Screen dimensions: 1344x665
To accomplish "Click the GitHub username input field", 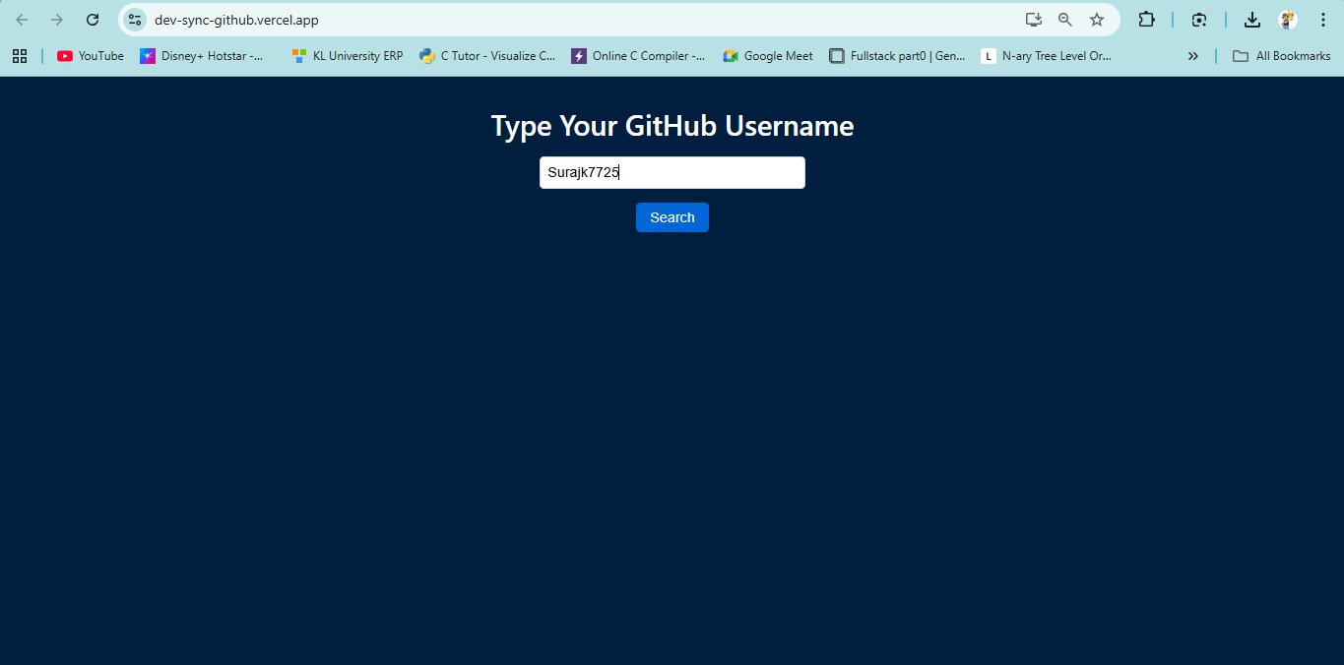I will pyautogui.click(x=672, y=173).
